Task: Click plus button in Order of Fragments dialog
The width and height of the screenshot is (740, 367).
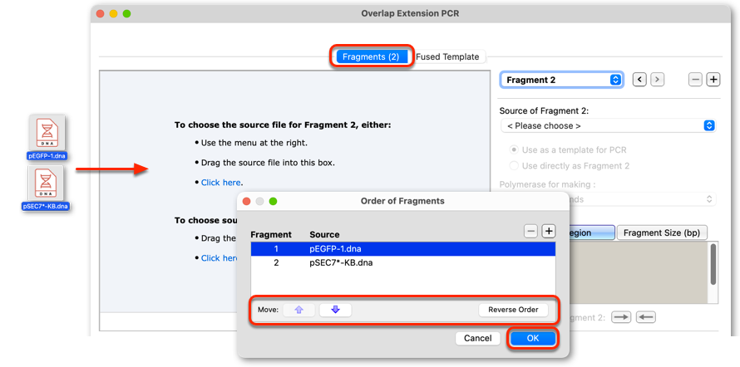Action: pos(549,231)
